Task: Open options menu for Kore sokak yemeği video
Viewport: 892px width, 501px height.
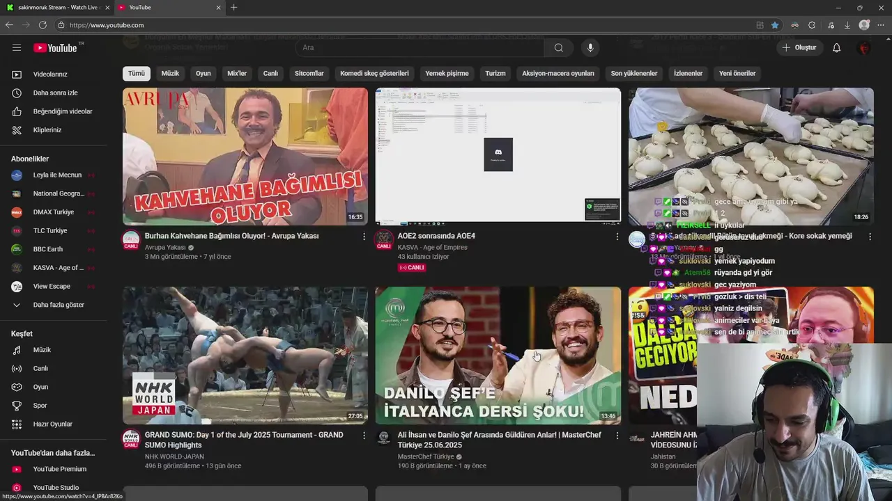Action: point(870,237)
